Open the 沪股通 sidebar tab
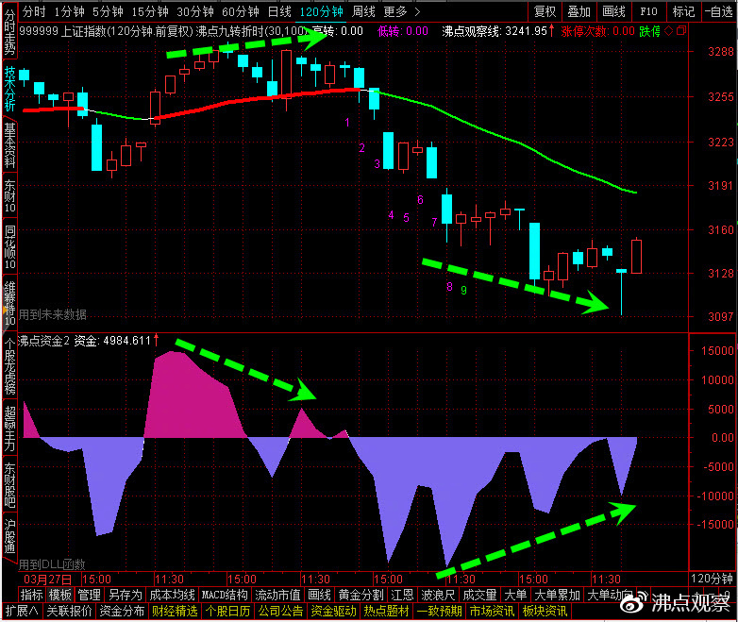 click(x=9, y=537)
